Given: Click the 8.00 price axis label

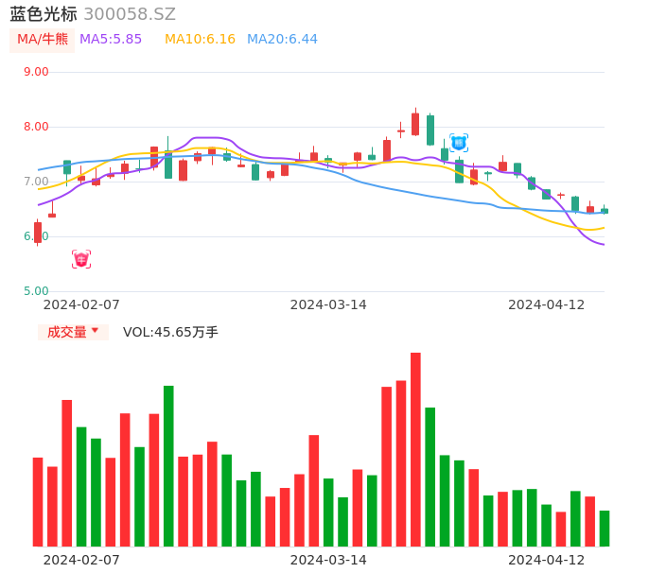Looking at the screenshot, I should tap(36, 127).
